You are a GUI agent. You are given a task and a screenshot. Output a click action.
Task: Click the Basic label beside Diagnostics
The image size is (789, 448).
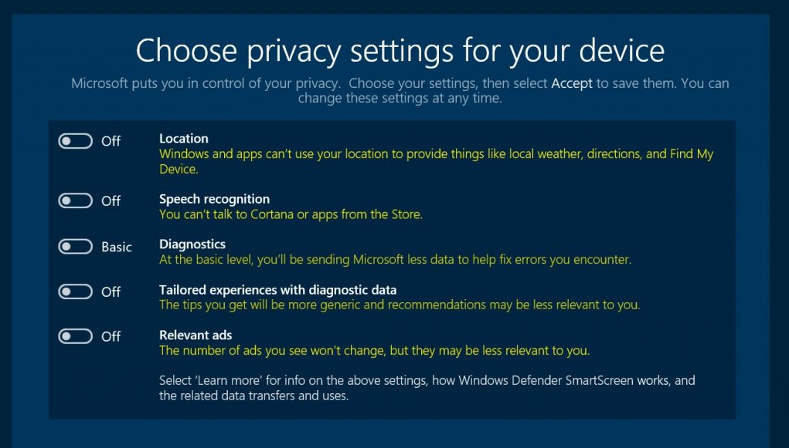pos(117,247)
